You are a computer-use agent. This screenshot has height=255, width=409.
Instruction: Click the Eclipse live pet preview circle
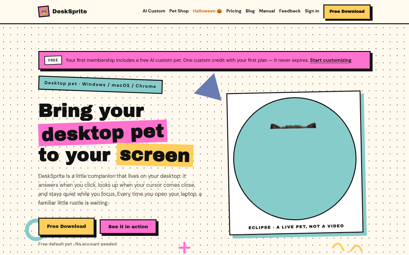pos(295,159)
